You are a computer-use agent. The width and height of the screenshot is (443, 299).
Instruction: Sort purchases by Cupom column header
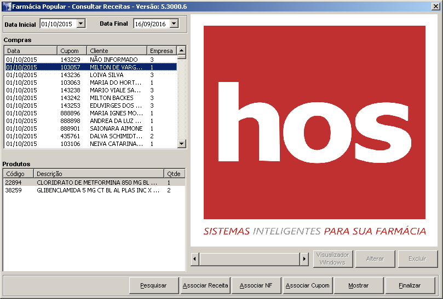72,51
